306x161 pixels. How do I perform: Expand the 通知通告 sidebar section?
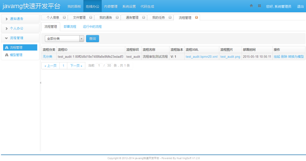tap(20, 19)
